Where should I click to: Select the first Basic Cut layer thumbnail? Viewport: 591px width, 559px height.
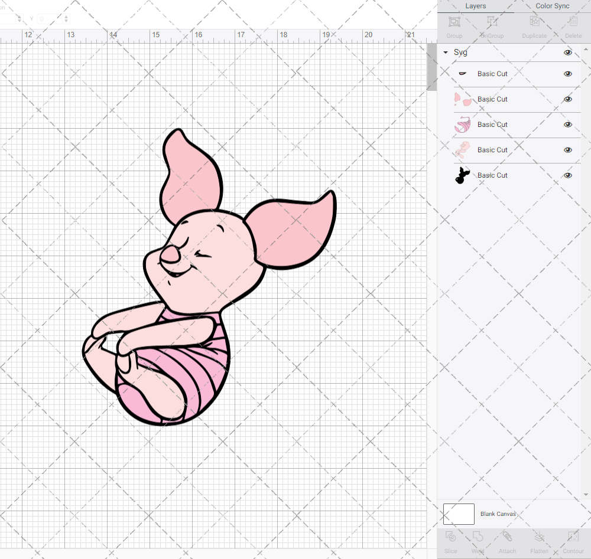(x=463, y=74)
